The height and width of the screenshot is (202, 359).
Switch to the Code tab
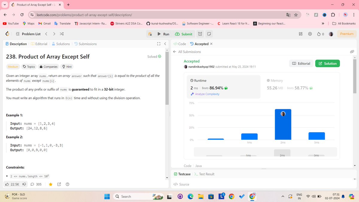pyautogui.click(x=180, y=44)
